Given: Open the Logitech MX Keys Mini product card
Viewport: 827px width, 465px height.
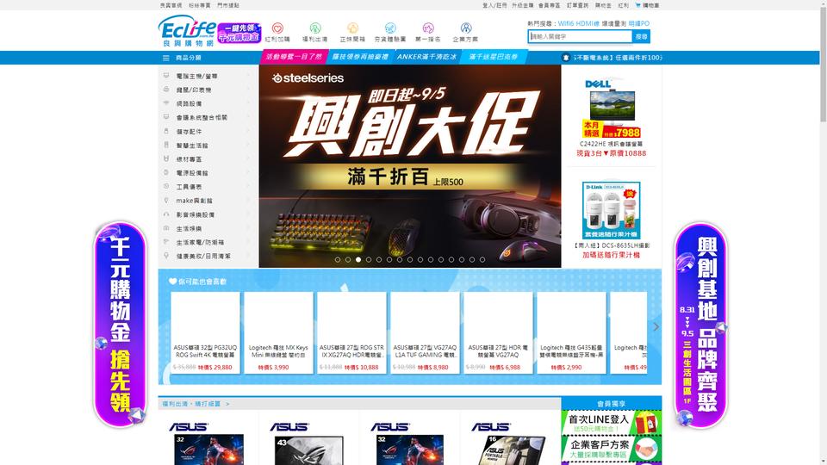Looking at the screenshot, I should [278, 332].
